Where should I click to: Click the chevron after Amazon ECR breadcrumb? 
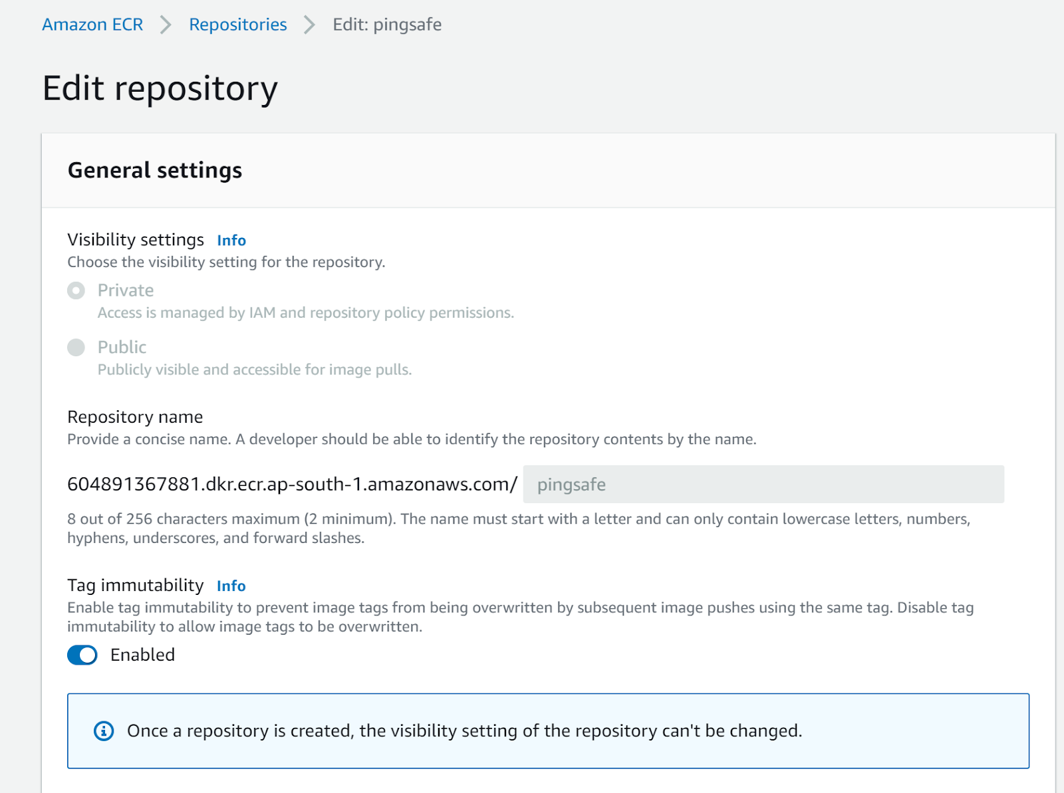166,25
